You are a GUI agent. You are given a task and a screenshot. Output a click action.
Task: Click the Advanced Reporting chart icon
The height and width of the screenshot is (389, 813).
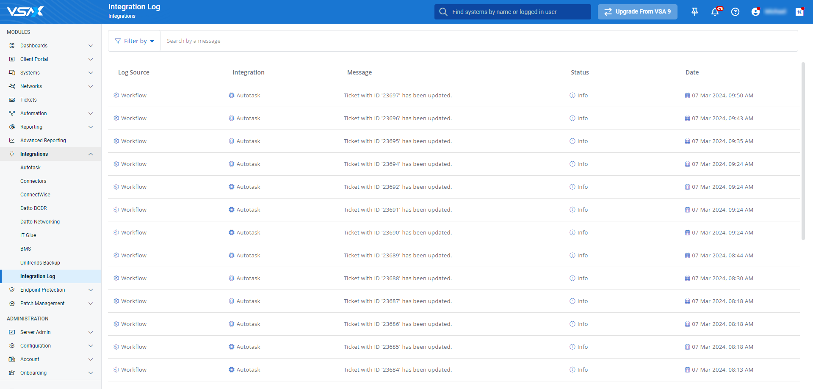click(12, 141)
